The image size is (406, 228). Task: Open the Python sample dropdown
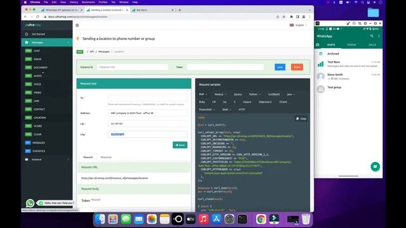click(x=255, y=94)
